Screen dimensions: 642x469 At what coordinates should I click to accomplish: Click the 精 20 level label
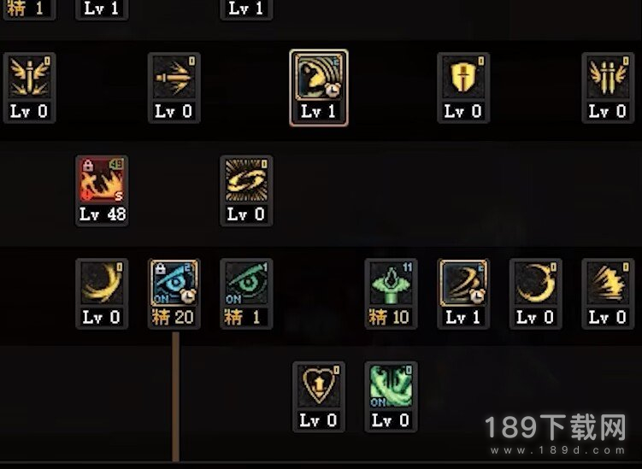[174, 317]
